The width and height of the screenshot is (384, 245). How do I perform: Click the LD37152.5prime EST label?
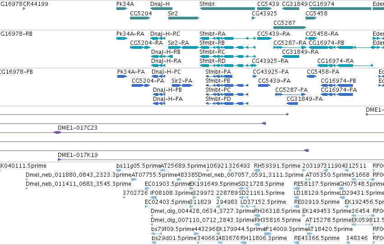coord(263,202)
